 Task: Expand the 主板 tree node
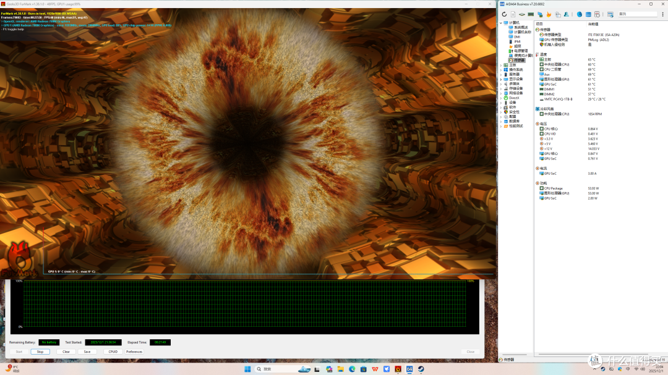tap(501, 65)
